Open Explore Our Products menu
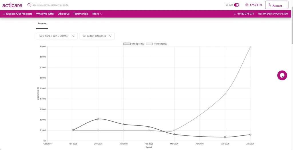 point(19,14)
